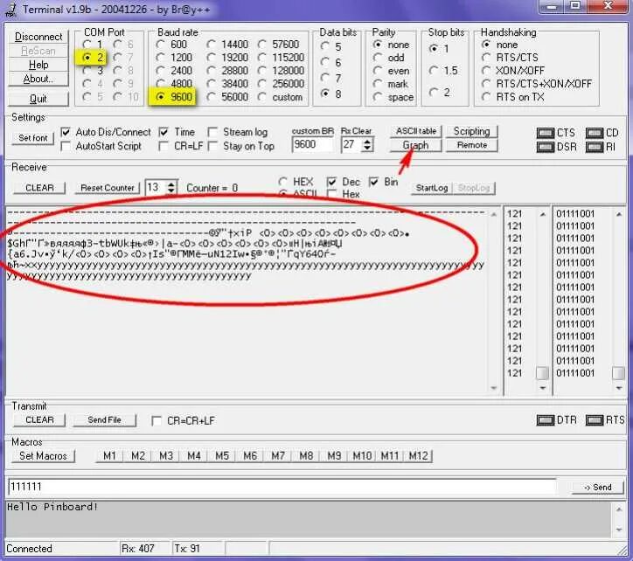
Task: Toggle Auto Dis/Connect checkbox
Action: [66, 132]
